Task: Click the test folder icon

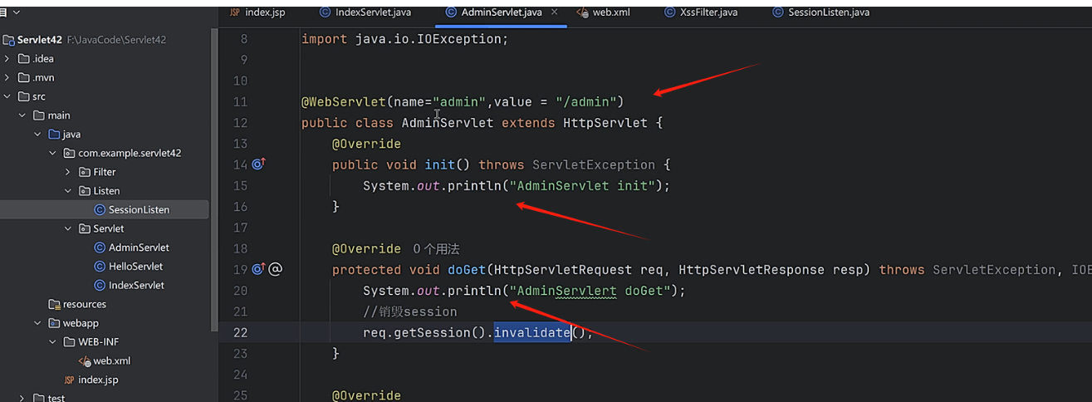Action: coord(39,398)
